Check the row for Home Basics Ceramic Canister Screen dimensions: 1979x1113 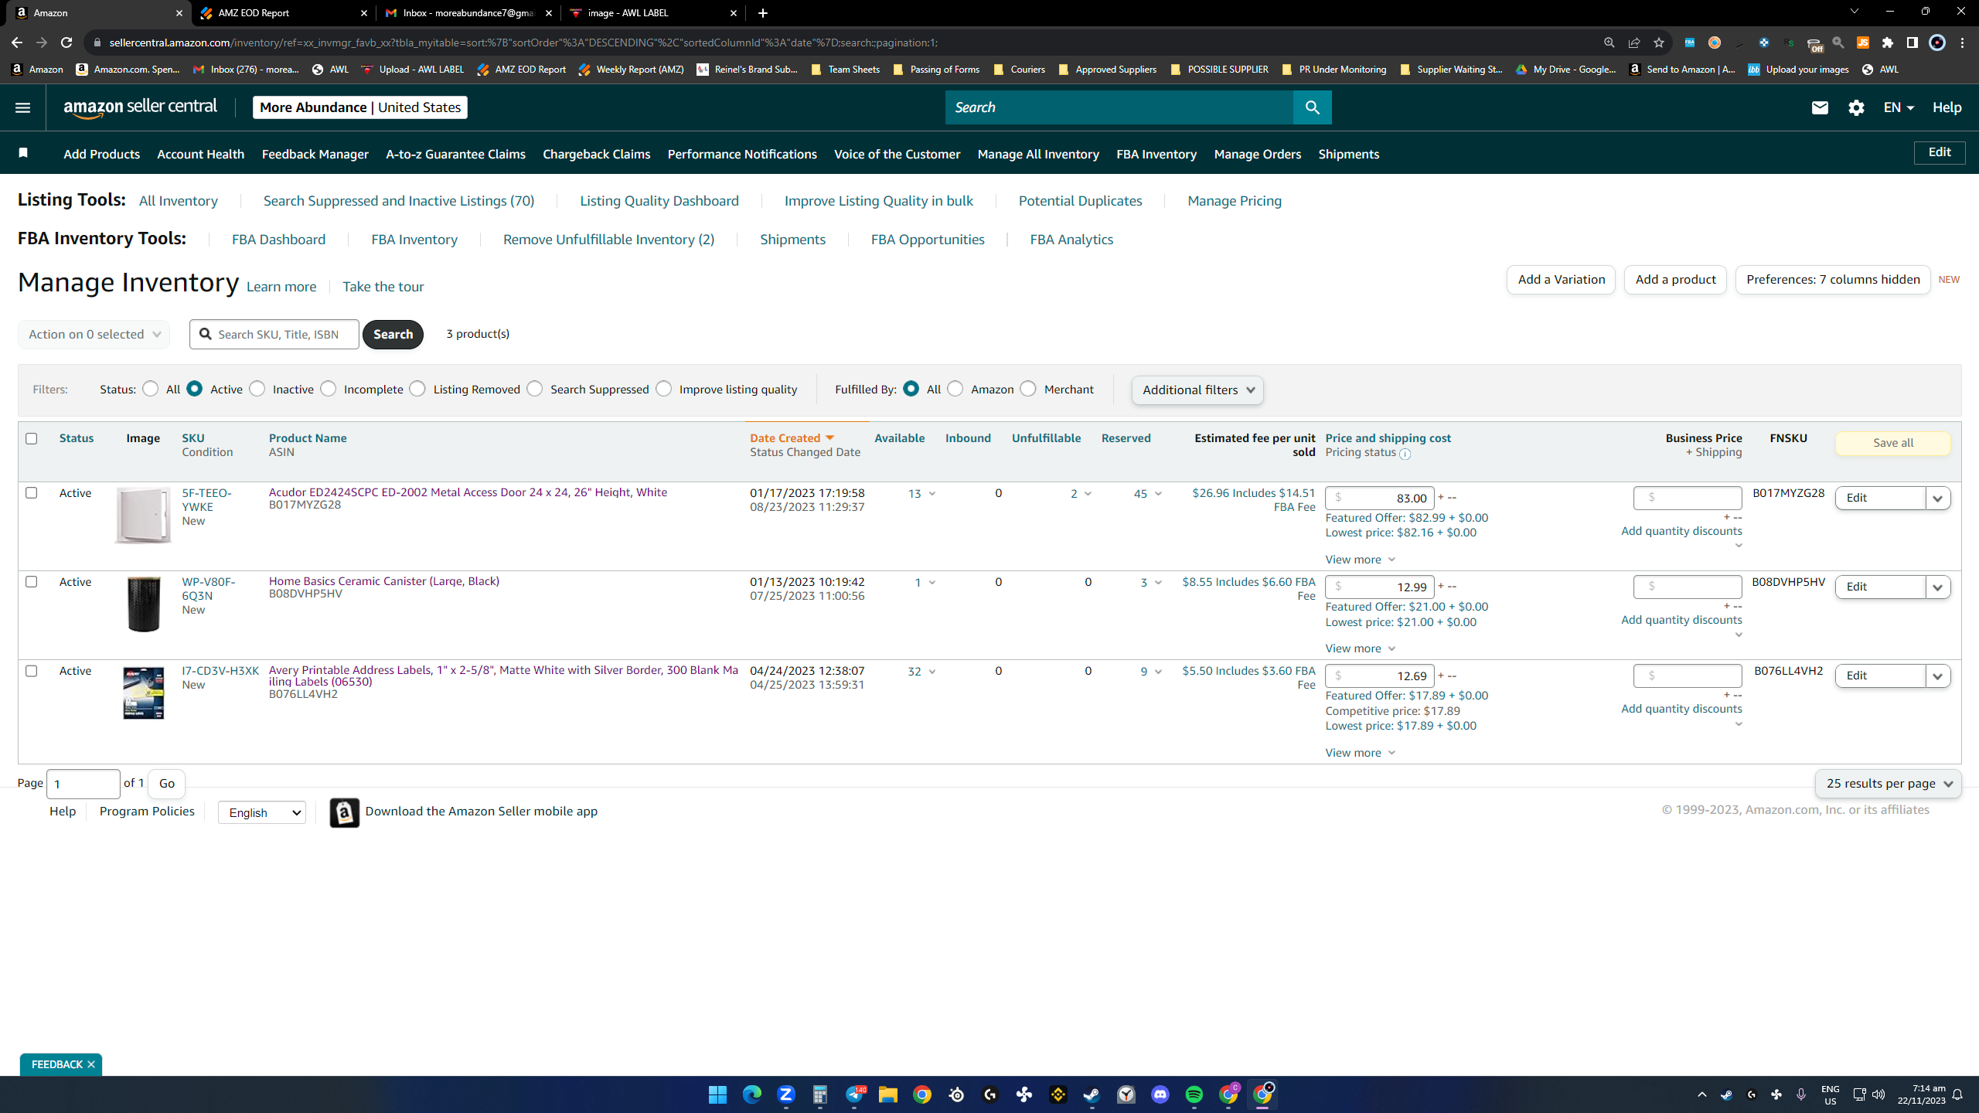coord(32,581)
